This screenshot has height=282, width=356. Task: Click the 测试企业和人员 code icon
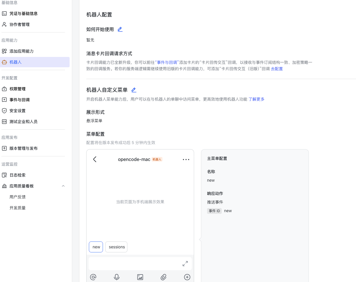4,122
